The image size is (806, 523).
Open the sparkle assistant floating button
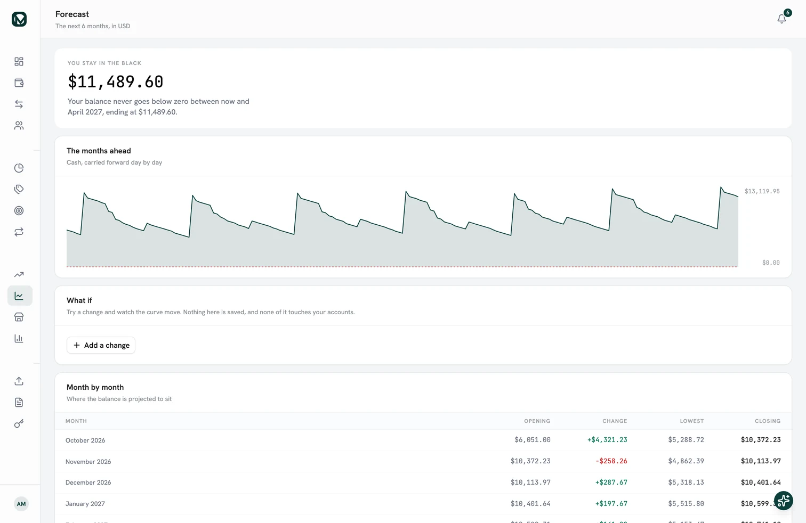coord(784,501)
